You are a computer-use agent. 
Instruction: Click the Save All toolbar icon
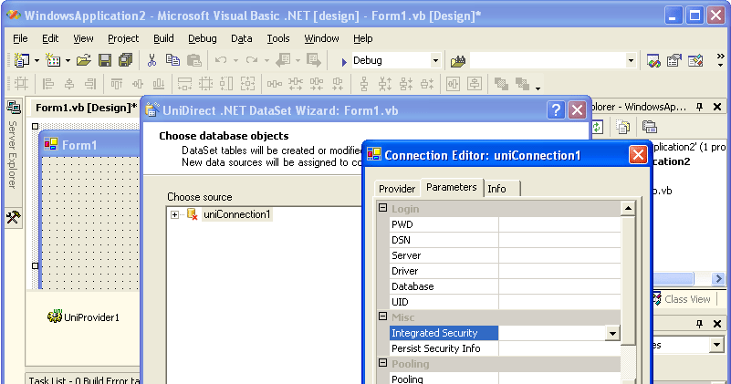click(125, 60)
